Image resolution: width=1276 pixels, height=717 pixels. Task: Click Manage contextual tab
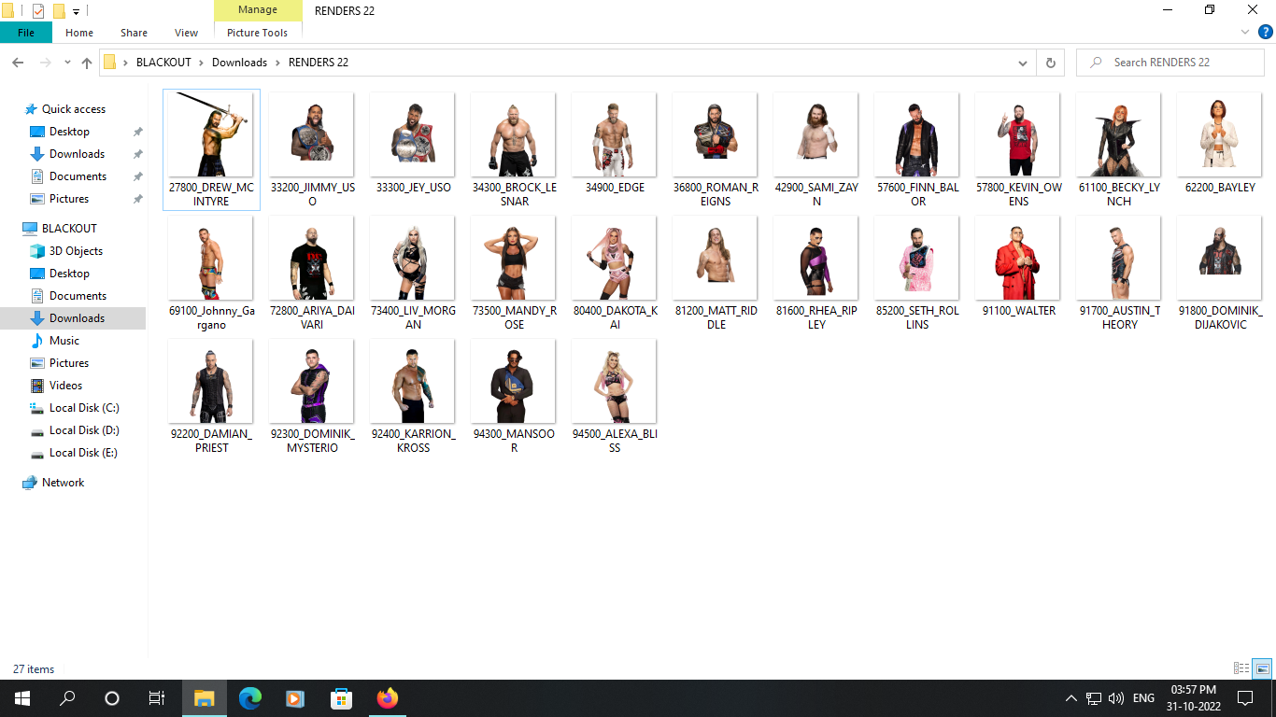(258, 10)
